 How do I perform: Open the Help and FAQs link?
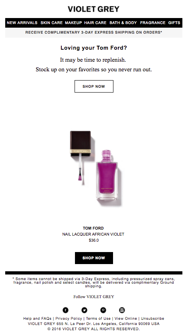(x=37, y=319)
